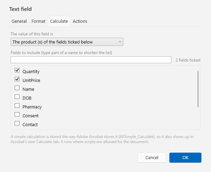Select the Calculate tab

(x=59, y=21)
